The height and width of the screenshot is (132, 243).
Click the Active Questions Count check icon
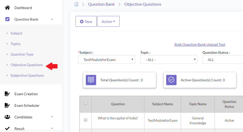(x=171, y=80)
